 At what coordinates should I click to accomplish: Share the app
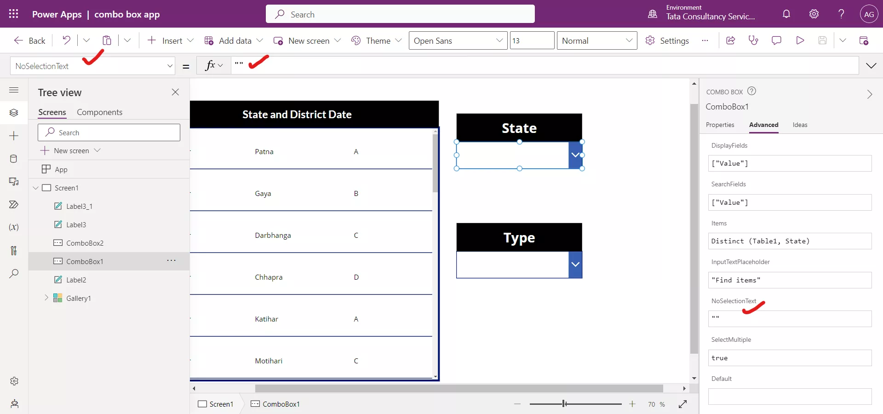[731, 40]
